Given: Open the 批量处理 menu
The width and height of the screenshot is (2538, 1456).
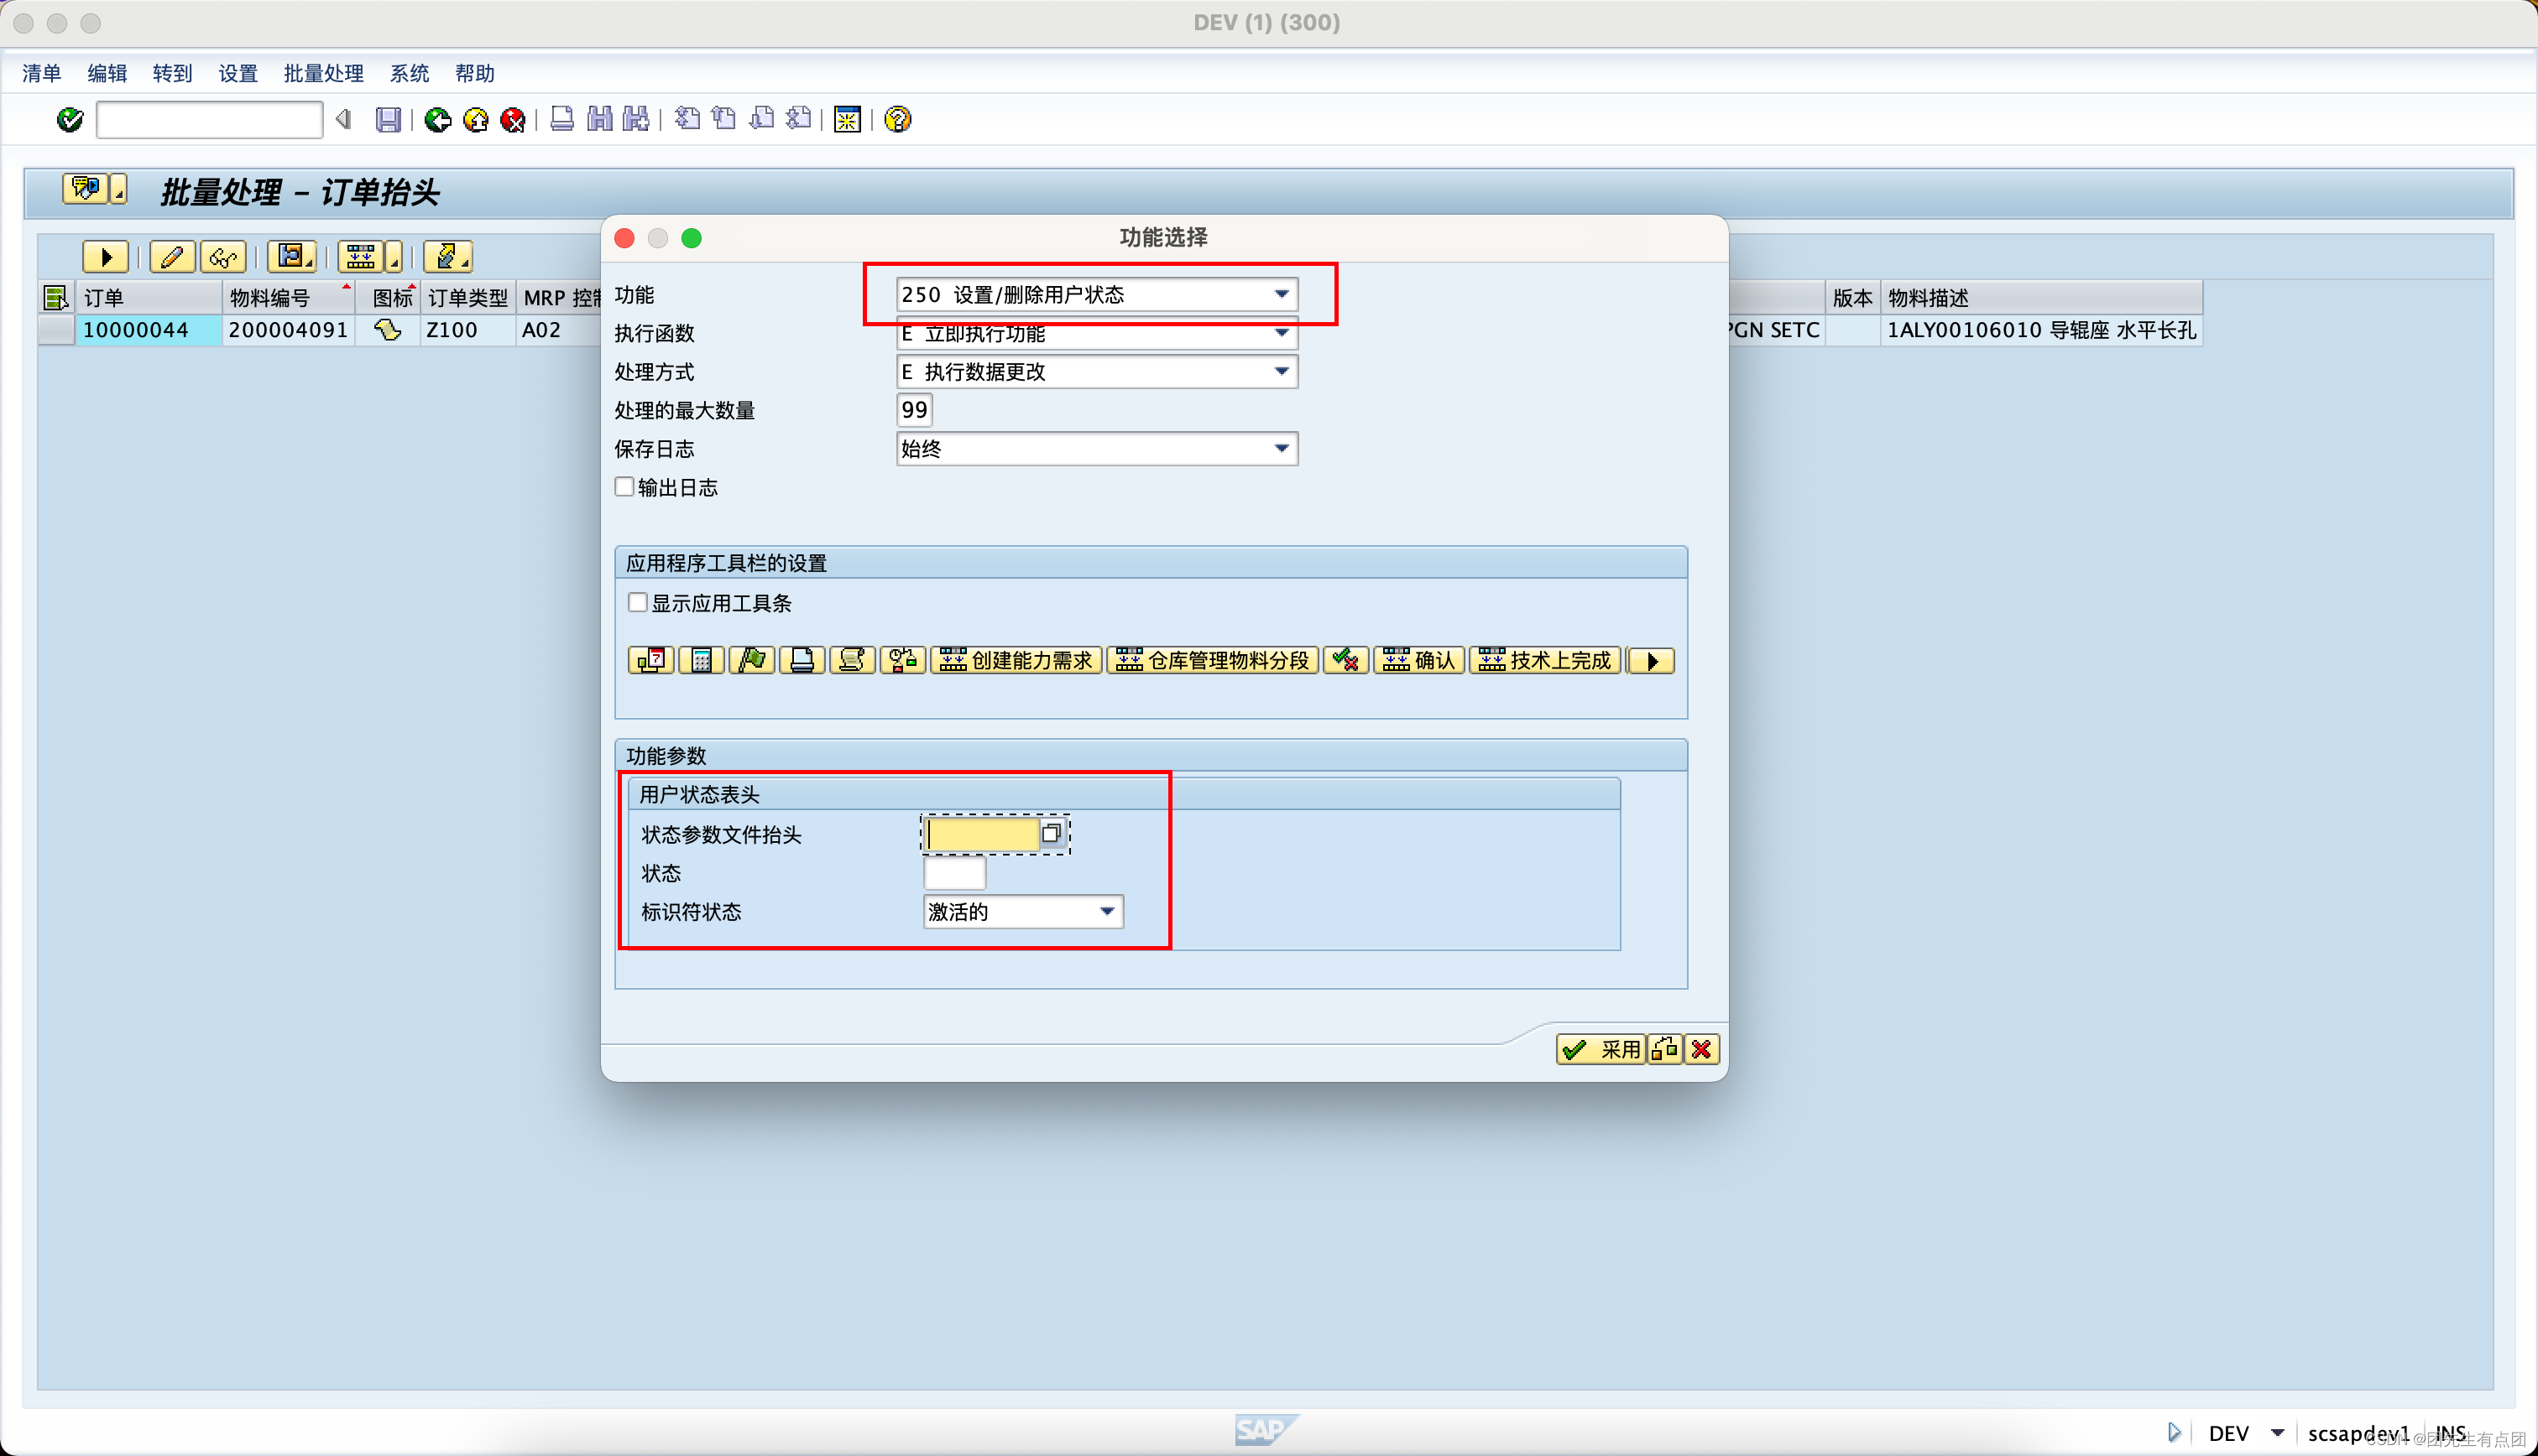Looking at the screenshot, I should 322,73.
